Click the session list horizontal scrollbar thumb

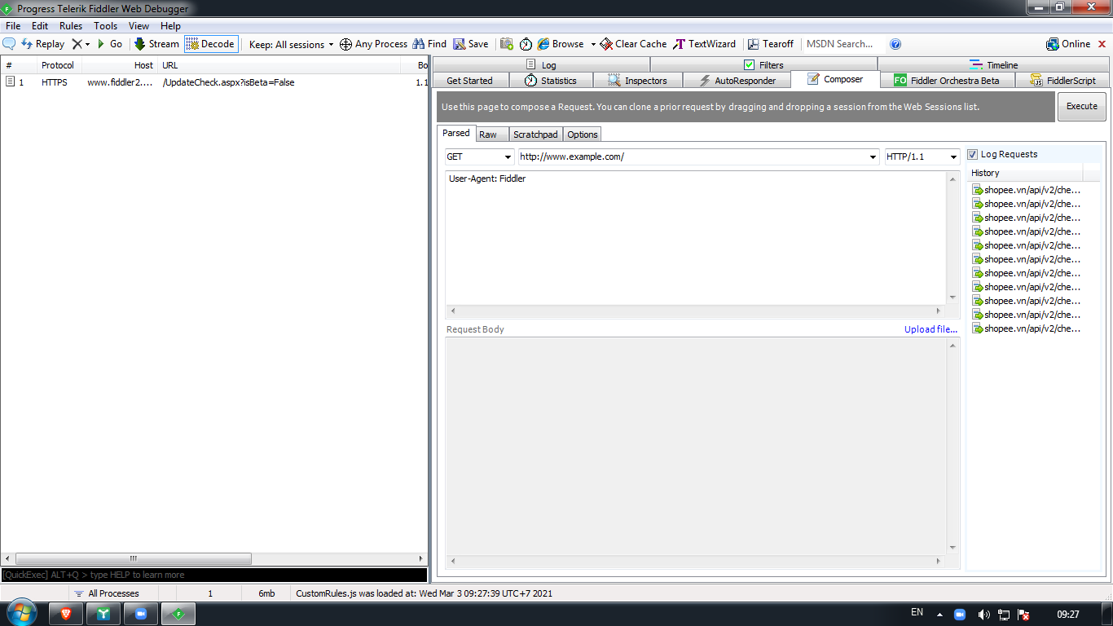[x=133, y=558]
